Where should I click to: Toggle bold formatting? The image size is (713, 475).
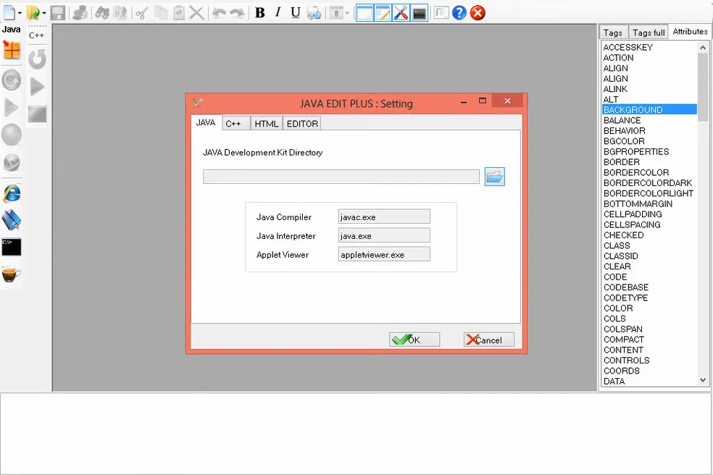tap(260, 12)
